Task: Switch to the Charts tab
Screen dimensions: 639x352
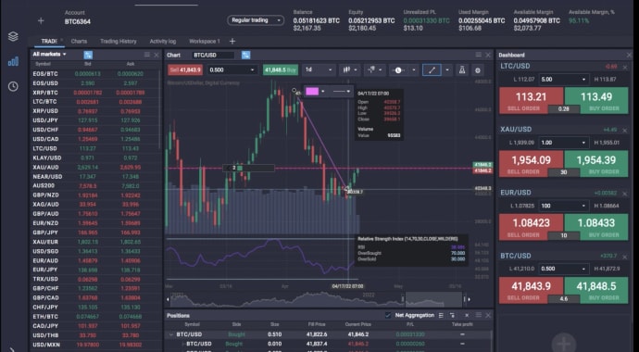Action: coord(79,41)
